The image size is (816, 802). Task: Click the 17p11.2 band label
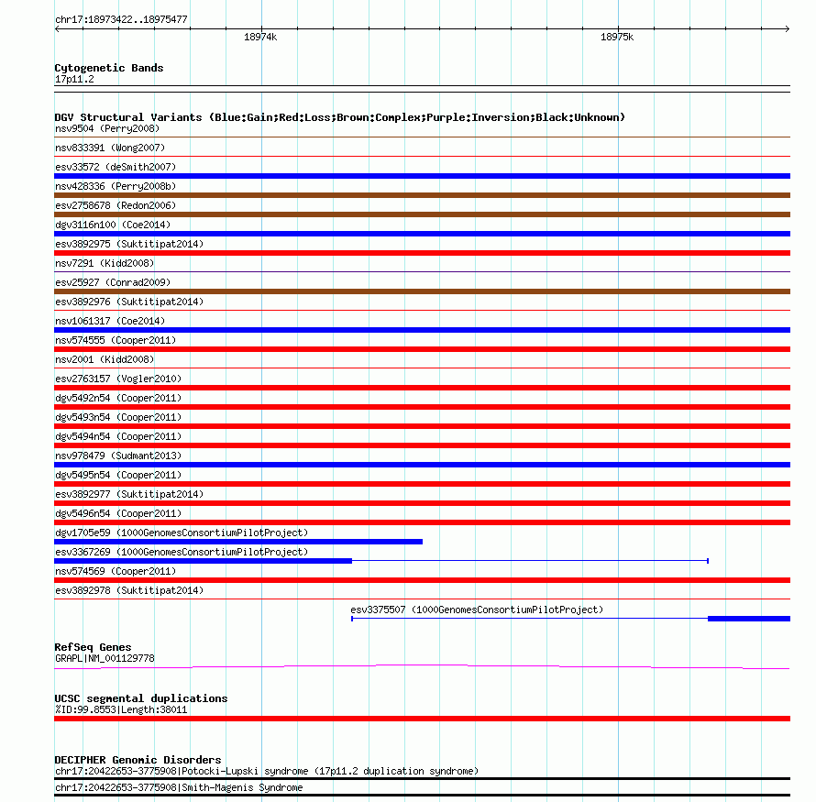coord(74,79)
